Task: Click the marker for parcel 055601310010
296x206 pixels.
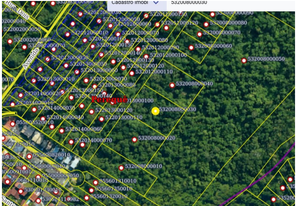Action: point(96,182)
